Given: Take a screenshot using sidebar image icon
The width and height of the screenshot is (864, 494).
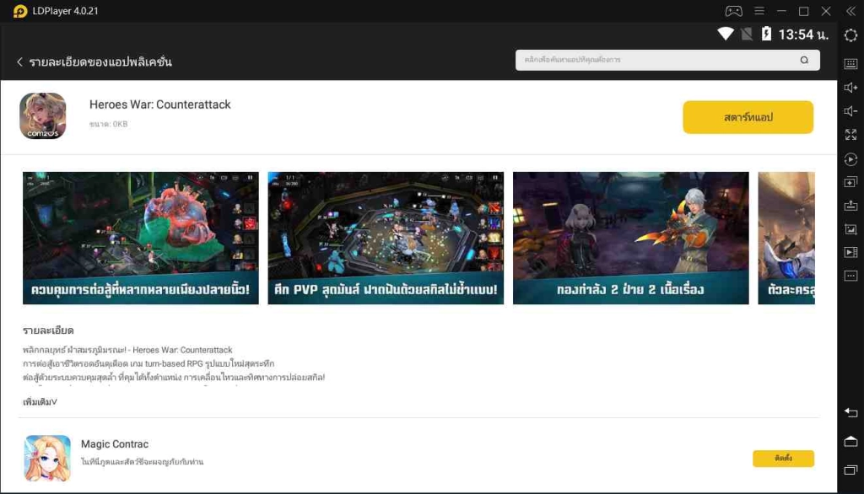Looking at the screenshot, I should [850, 229].
